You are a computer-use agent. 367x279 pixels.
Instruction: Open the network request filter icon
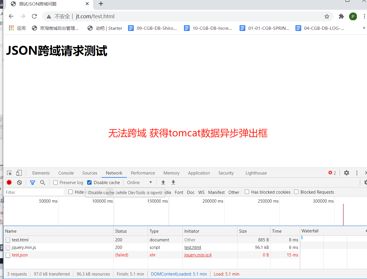32,182
